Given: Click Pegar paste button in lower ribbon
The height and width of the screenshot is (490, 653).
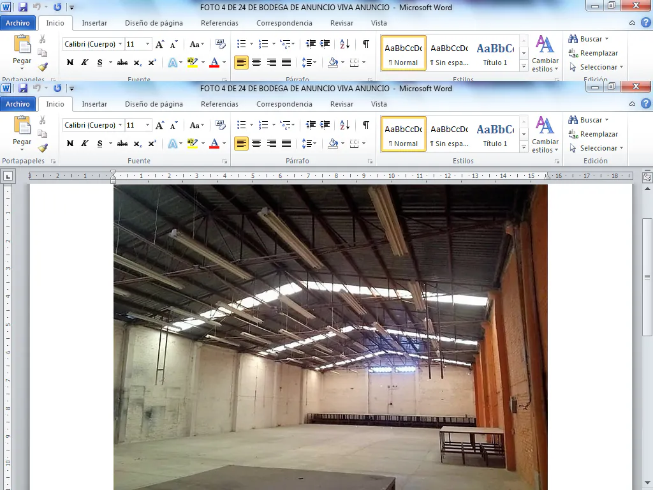Looking at the screenshot, I should pos(22,133).
